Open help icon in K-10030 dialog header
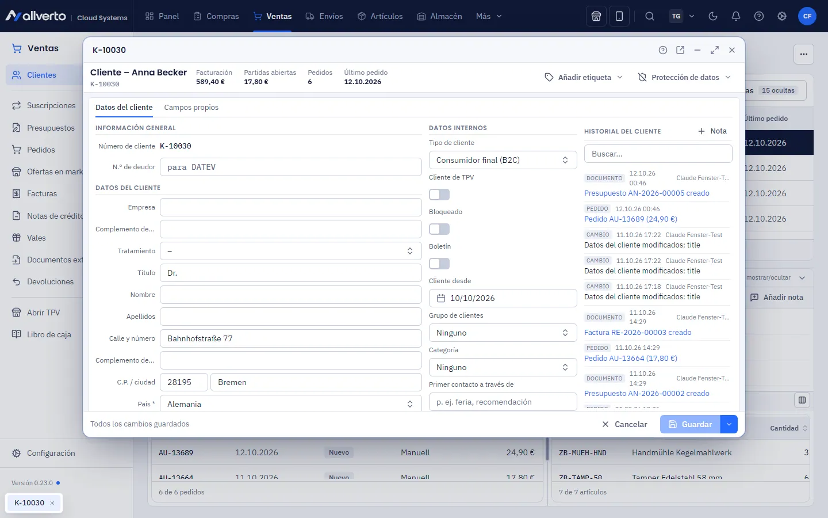Screen dimensions: 828x518 (x=663, y=50)
